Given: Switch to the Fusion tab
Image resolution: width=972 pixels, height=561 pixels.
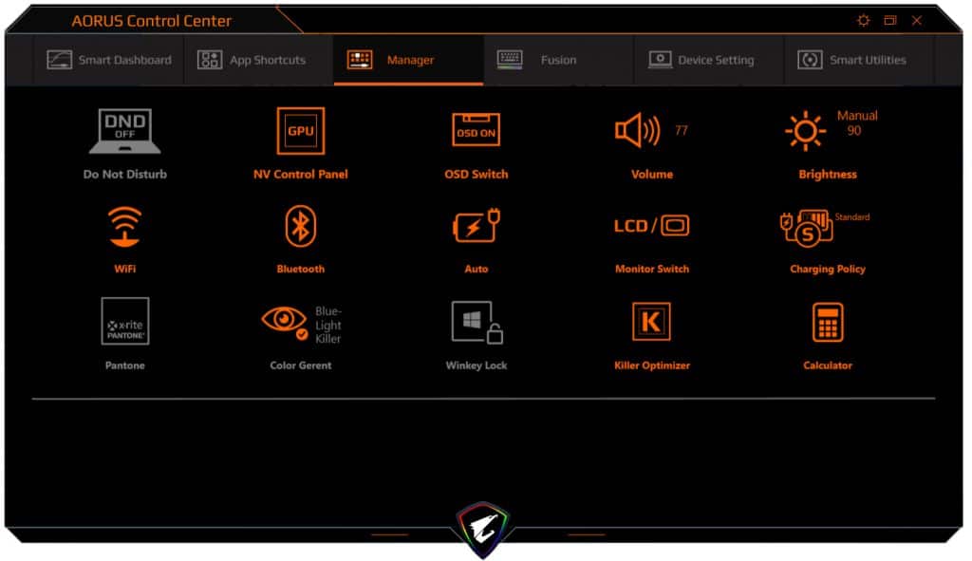Looking at the screenshot, I should click(x=557, y=59).
